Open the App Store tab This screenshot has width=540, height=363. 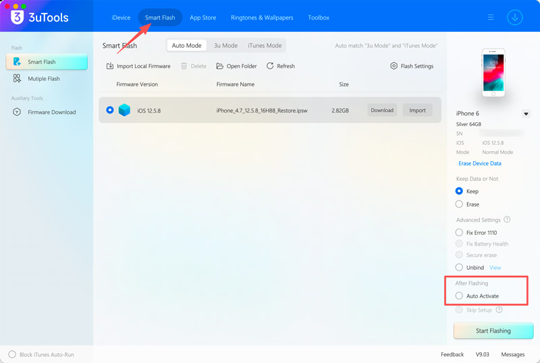click(203, 18)
